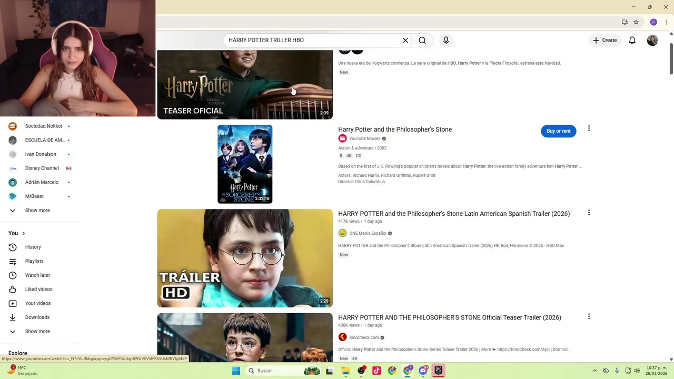
Task: Open the Chrome three-dot menu
Action: click(x=666, y=22)
